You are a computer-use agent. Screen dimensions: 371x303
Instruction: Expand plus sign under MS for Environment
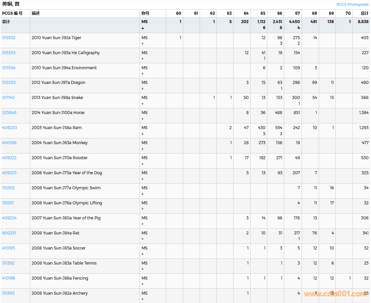[x=142, y=74]
